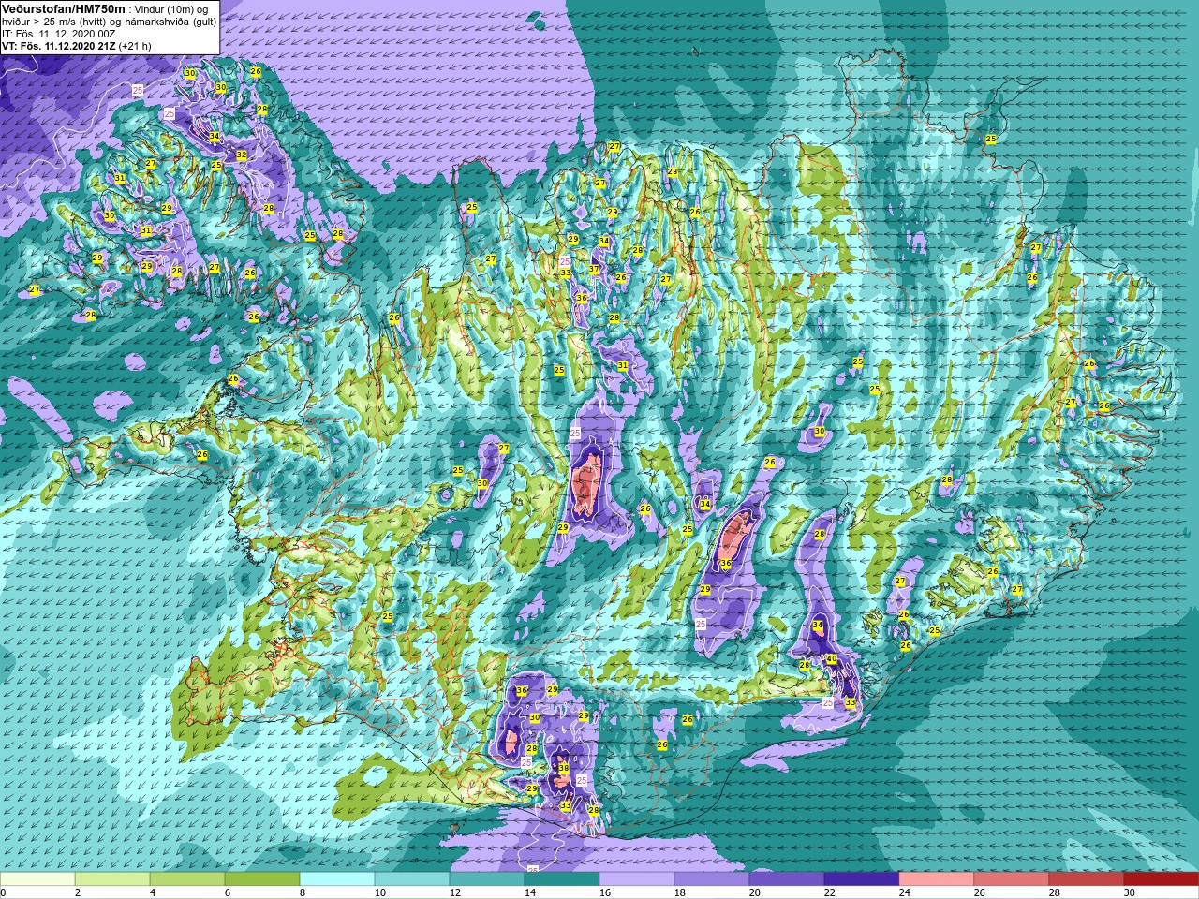Click the yellow gust label 37

594,270
